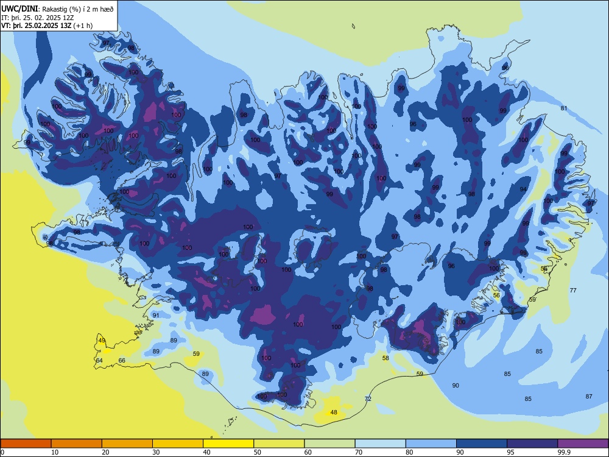Image resolution: width=609 pixels, height=457 pixels.
Task: Click the dark blue 90–95 legend swatch
Action: pyautogui.click(x=482, y=444)
